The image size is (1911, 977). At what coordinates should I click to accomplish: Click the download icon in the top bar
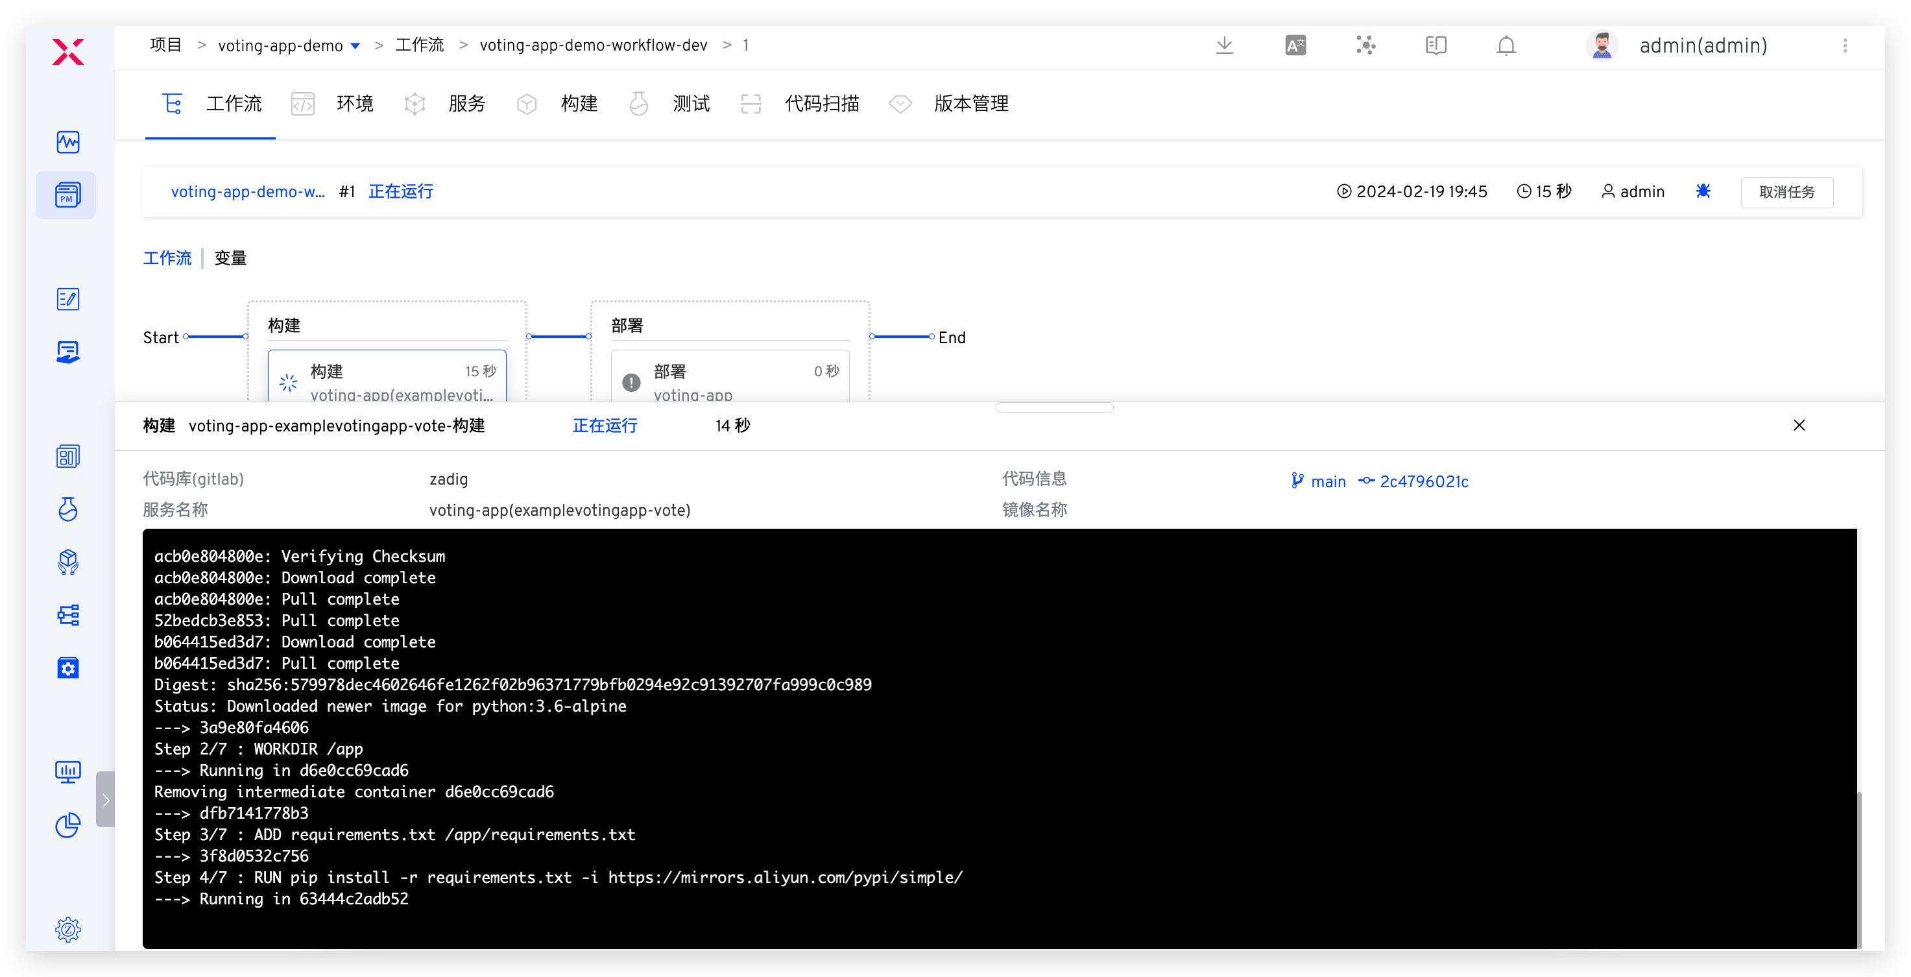coord(1225,45)
